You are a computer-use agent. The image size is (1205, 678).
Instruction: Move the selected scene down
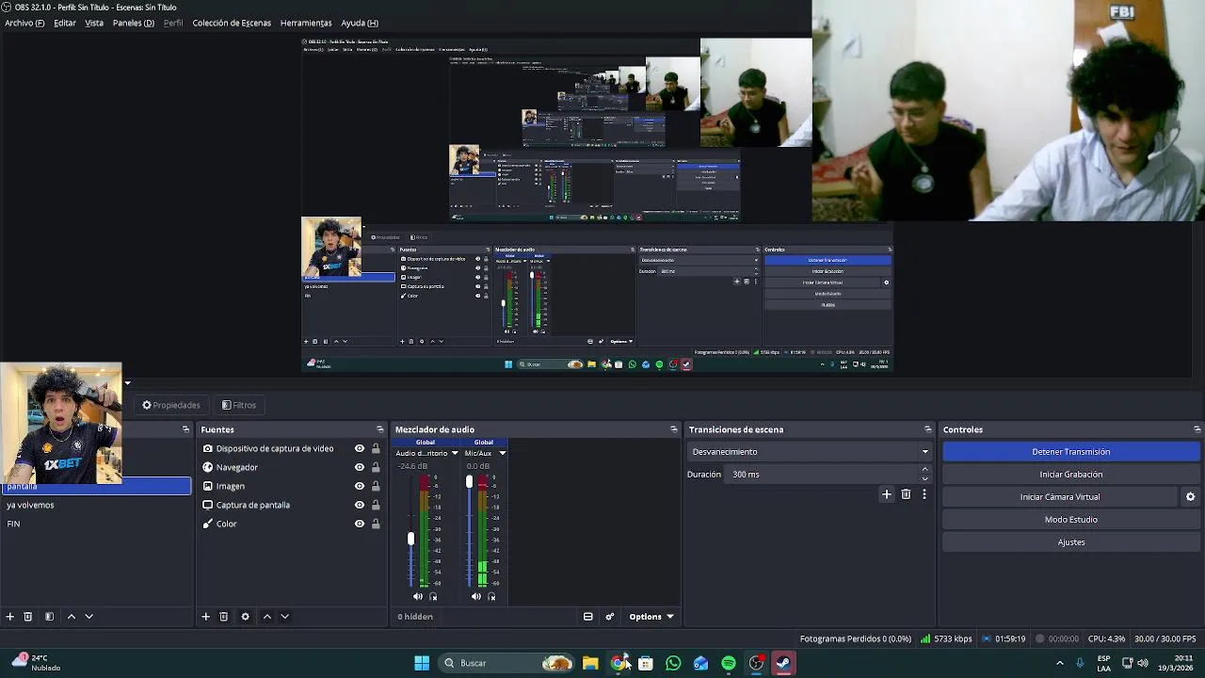point(88,616)
